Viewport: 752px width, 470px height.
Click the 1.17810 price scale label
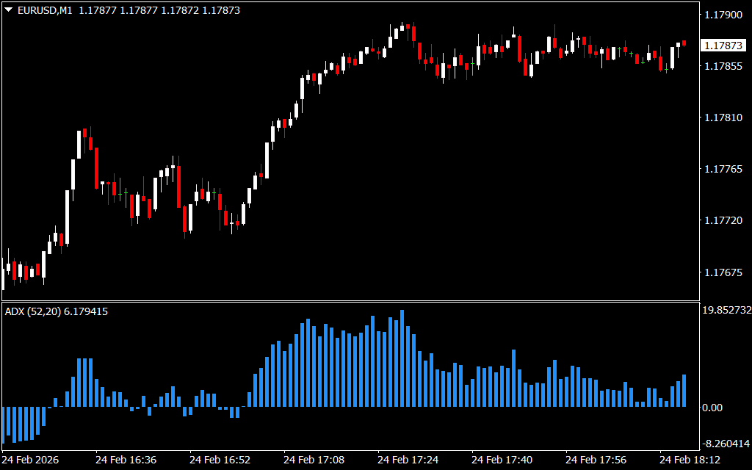723,117
